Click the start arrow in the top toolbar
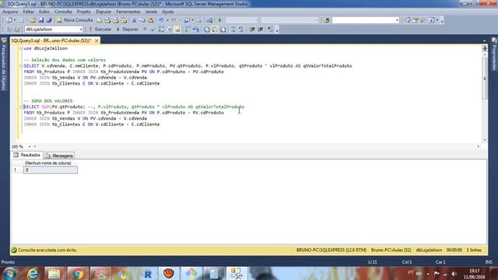Viewport: 498px width, 280px height. [x=219, y=20]
